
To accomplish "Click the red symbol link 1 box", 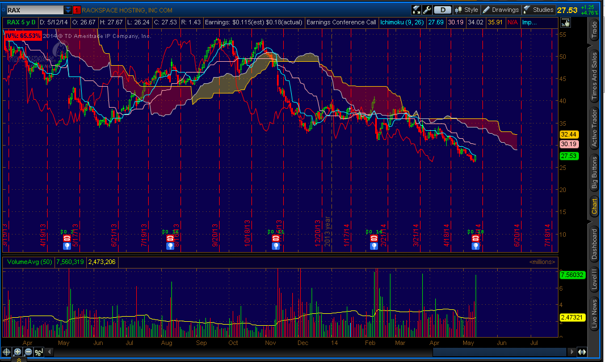I will [77, 10].
